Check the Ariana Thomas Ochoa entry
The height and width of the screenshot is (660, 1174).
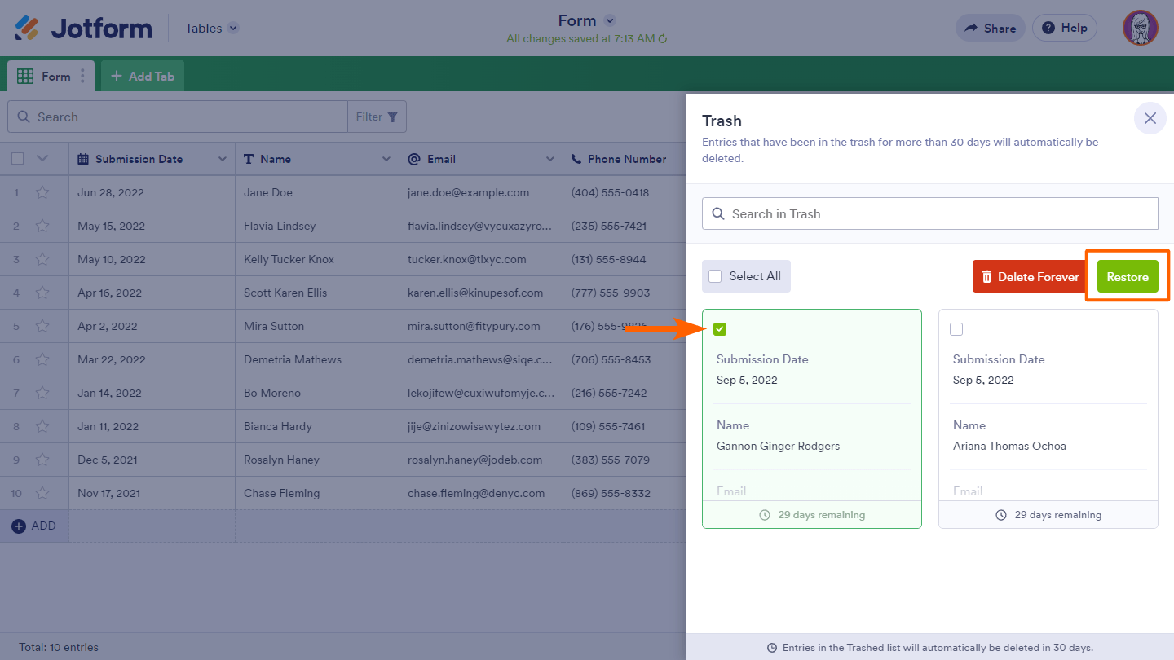point(956,329)
